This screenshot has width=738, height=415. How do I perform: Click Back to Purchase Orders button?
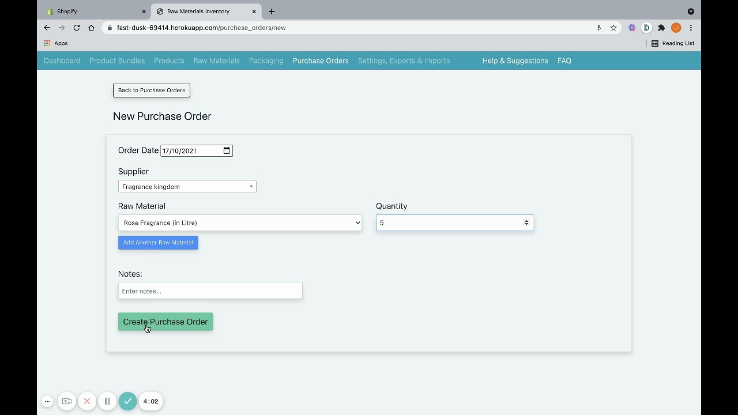click(152, 90)
